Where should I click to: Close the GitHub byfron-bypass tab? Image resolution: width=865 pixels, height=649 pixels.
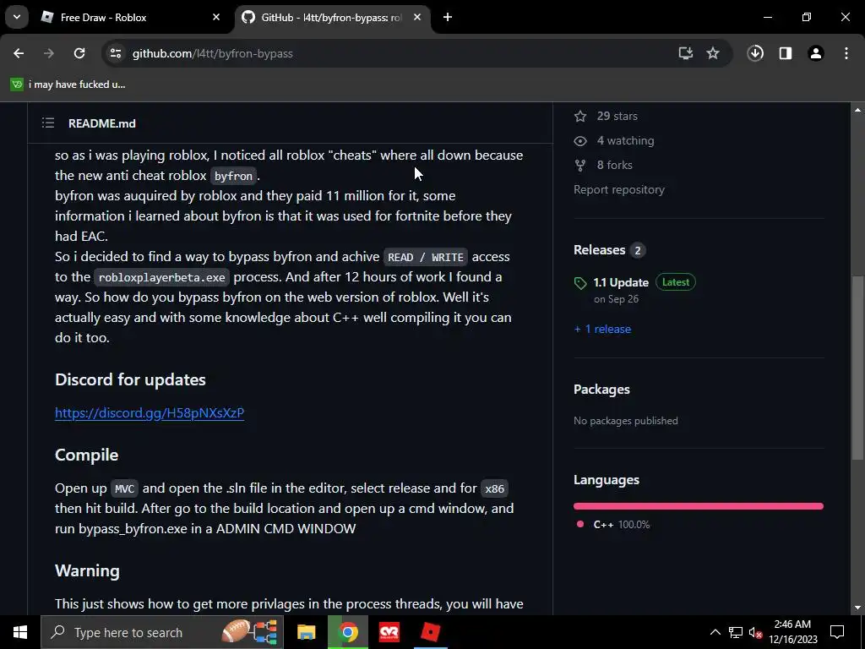tap(417, 18)
